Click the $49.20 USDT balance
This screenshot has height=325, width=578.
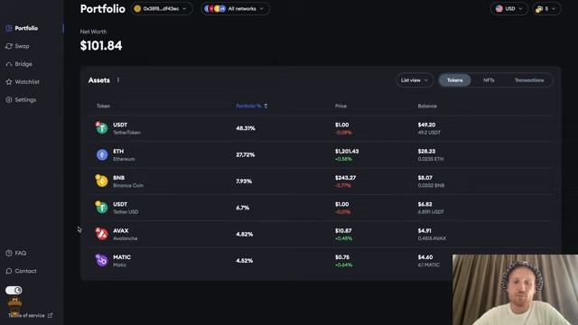pos(426,125)
